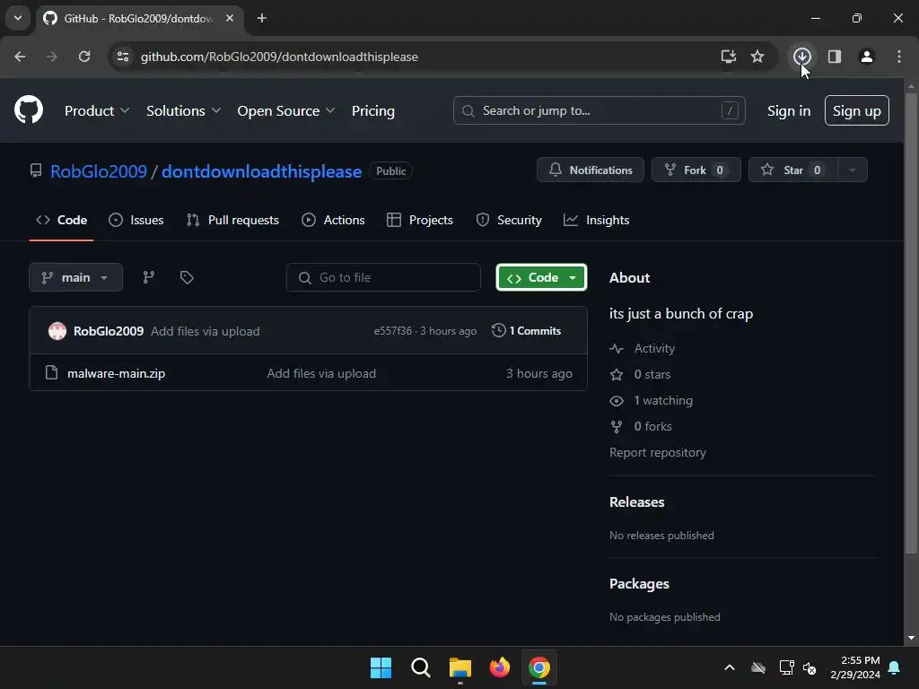919x689 pixels.
Task: Open Packages heading link
Action: point(639,583)
